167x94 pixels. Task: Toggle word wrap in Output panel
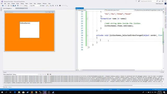50,74
